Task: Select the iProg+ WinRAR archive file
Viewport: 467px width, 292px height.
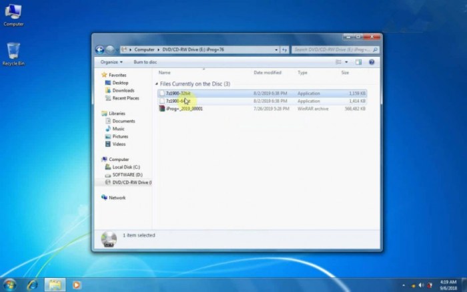Action: click(x=184, y=108)
